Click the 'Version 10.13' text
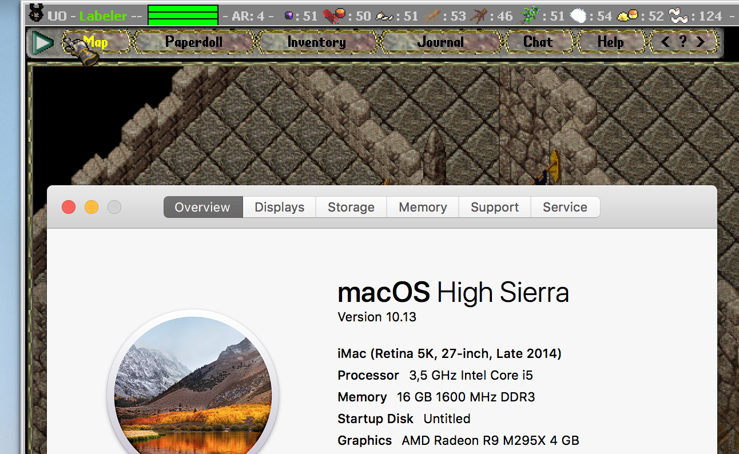This screenshot has height=454, width=739. [x=377, y=317]
